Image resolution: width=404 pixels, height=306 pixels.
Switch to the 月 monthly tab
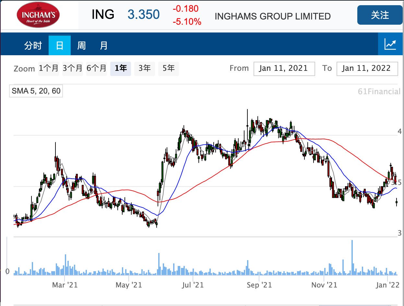coord(103,45)
